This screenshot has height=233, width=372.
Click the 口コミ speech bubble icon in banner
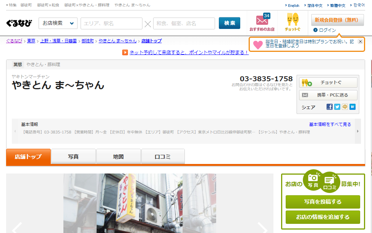330,182
